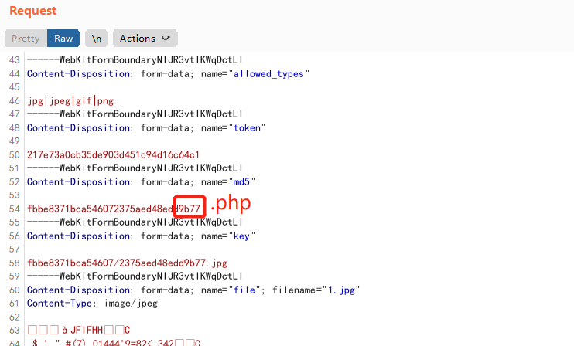Click the filename value "1.jpg"
574x346 pixels.
pos(341,290)
